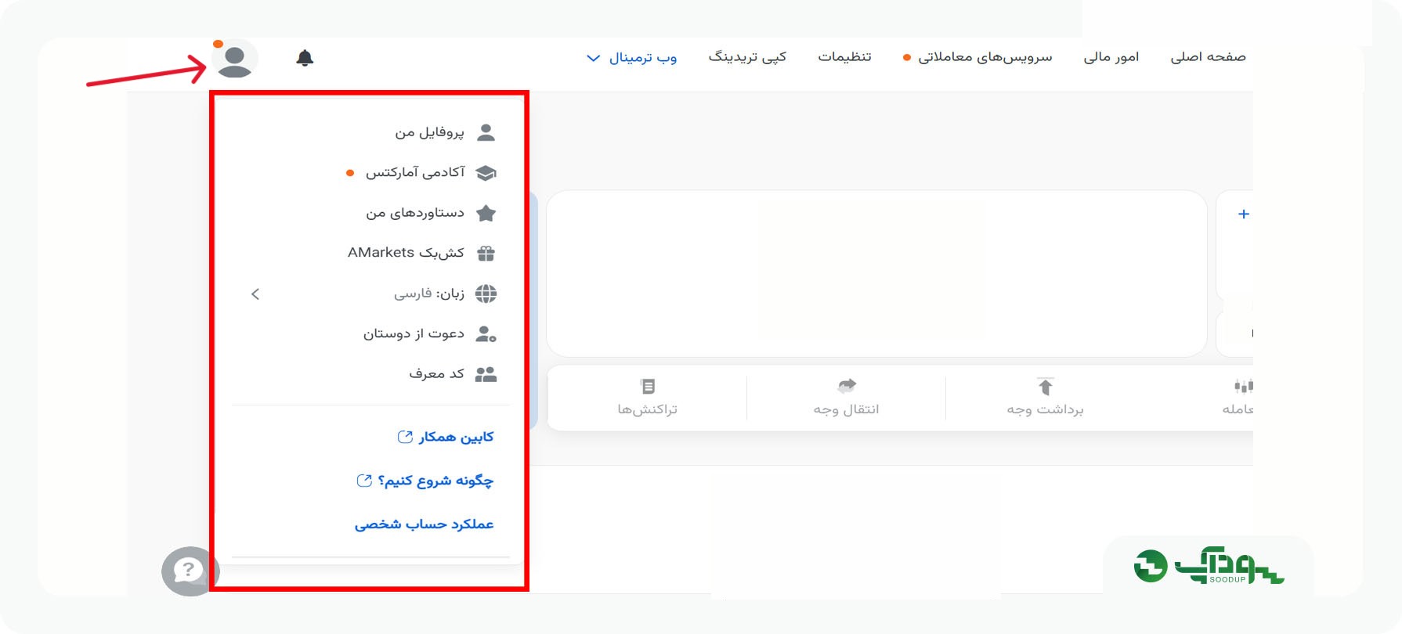Viewport: 1402px width, 634px height.
Task: Open the چگونه شروع کنیم؟ link
Action: [x=435, y=481]
